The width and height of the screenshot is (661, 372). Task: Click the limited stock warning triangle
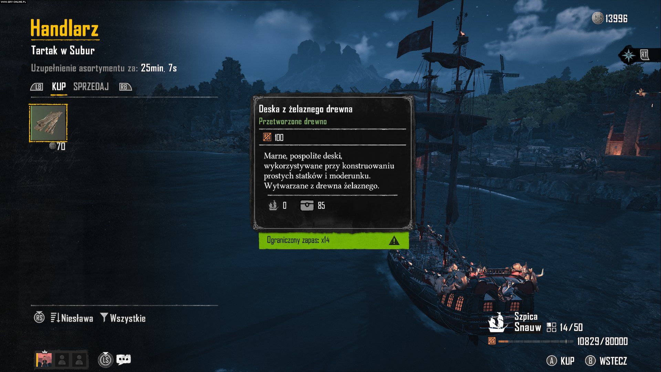pos(394,240)
